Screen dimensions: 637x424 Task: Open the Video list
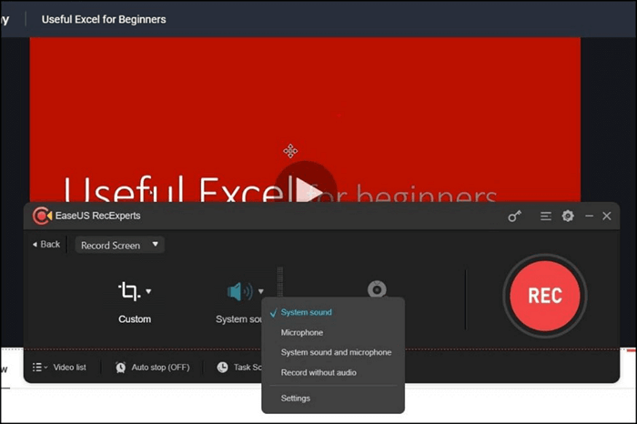coord(69,368)
